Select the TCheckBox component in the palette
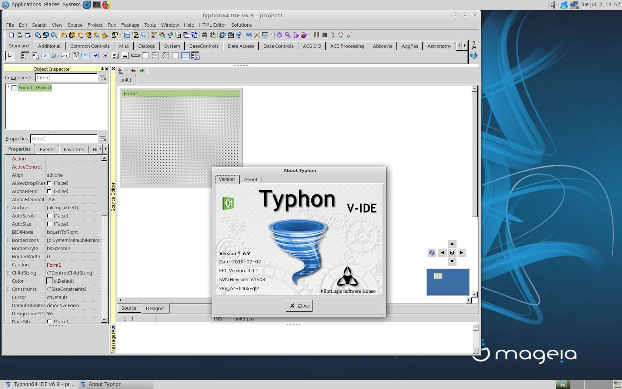 click(x=96, y=56)
